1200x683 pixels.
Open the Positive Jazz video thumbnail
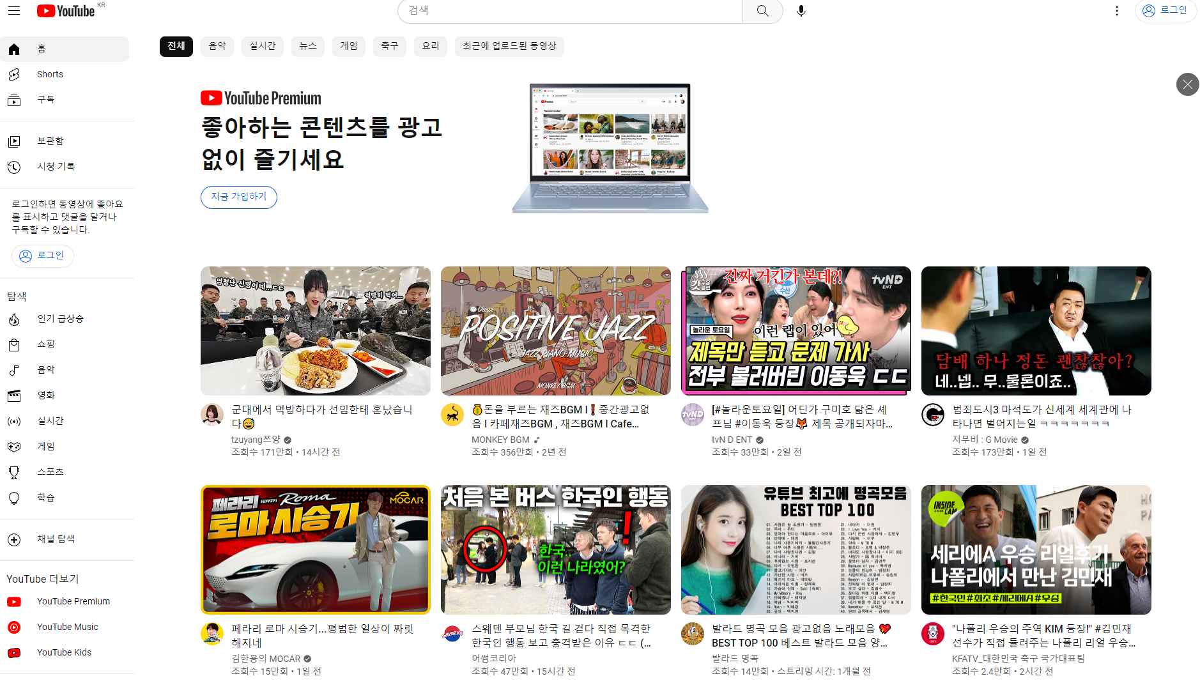(x=555, y=331)
